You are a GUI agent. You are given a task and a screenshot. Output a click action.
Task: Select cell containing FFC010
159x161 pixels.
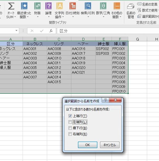tap(120, 91)
